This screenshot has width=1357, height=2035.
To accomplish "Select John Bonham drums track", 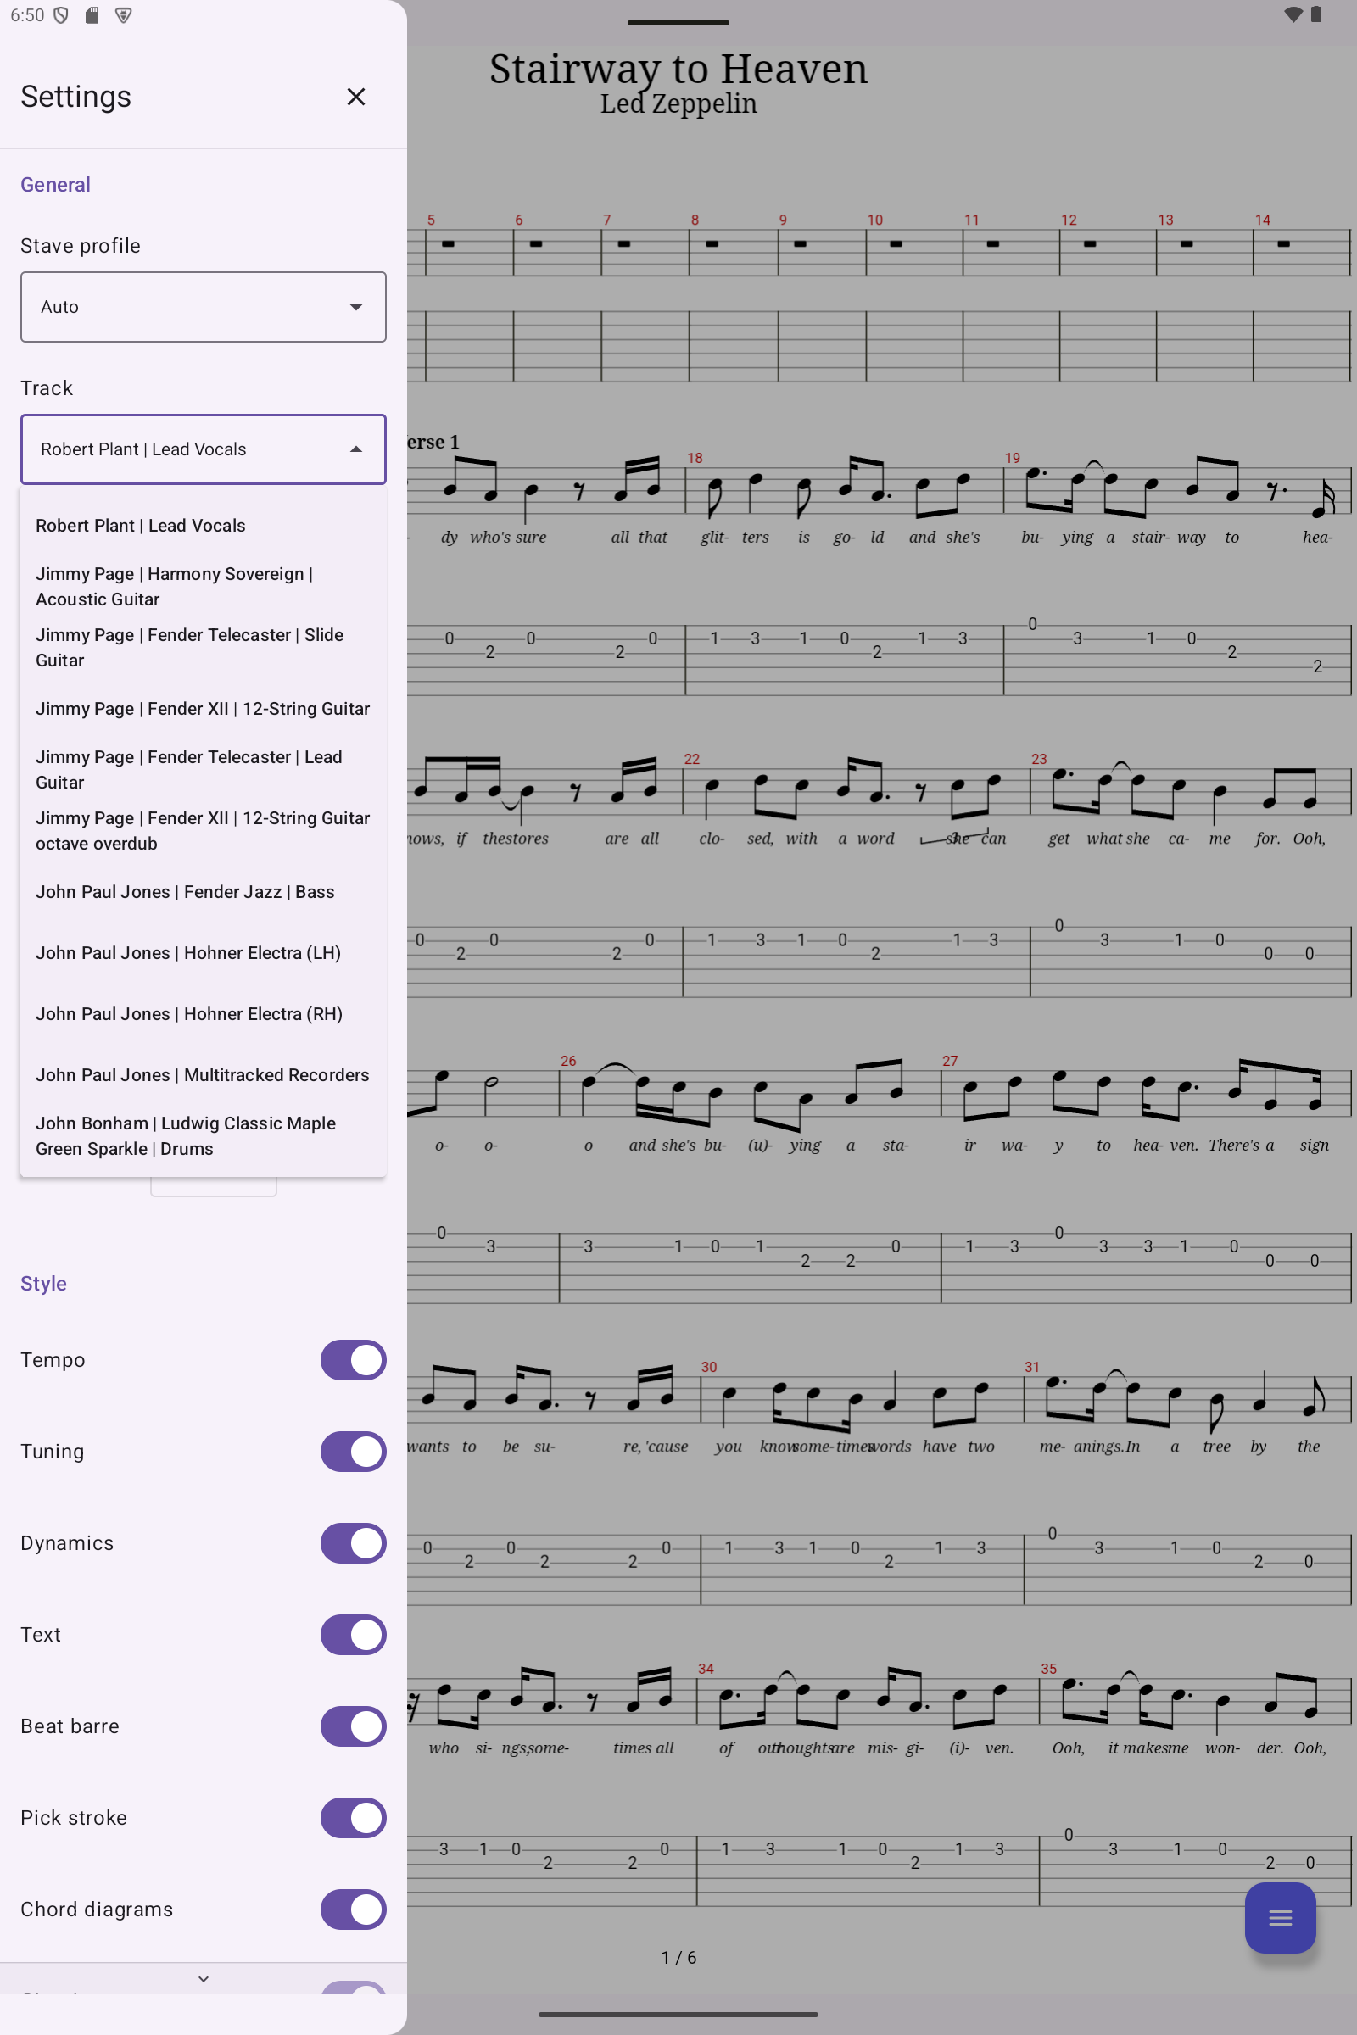I will click(186, 1135).
